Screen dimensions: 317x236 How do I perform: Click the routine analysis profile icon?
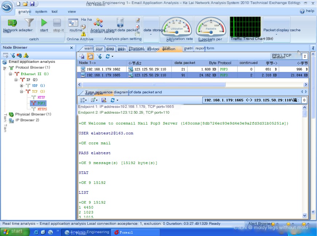coord(73,23)
